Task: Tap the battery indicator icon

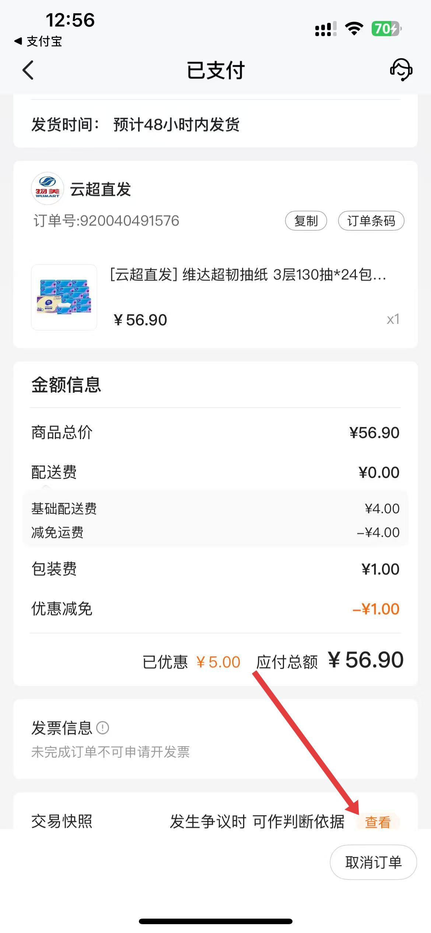Action: (386, 28)
